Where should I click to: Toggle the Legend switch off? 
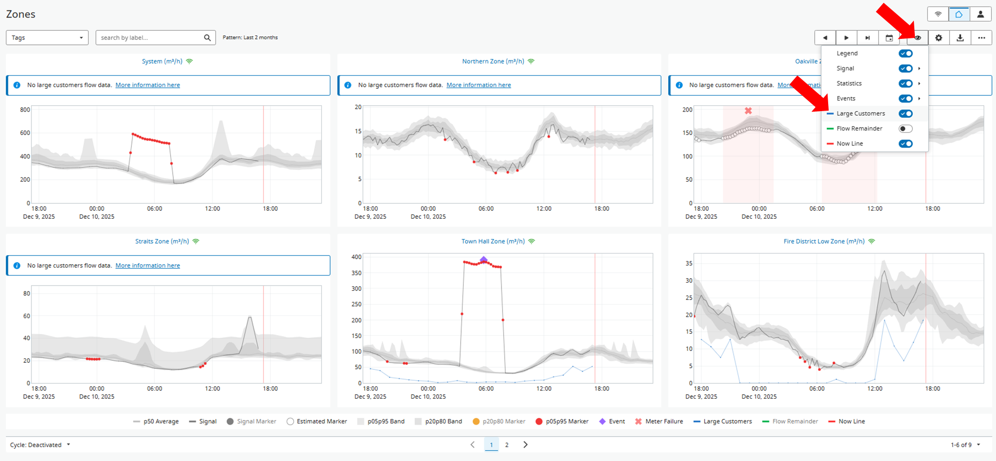click(905, 54)
